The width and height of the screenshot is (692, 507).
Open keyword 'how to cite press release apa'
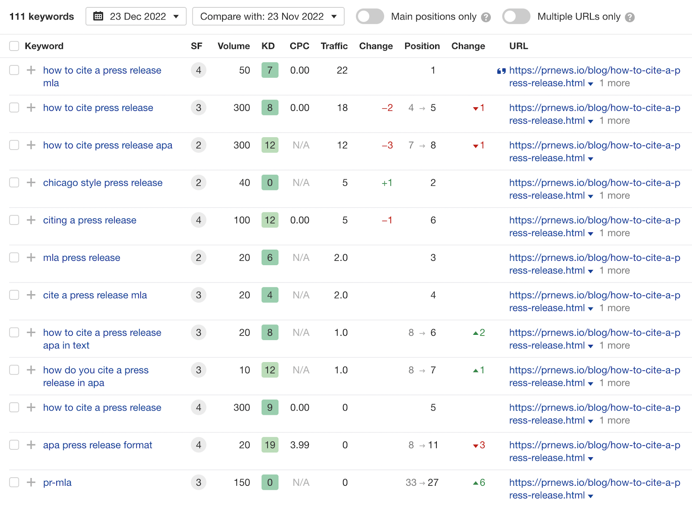pos(108,145)
